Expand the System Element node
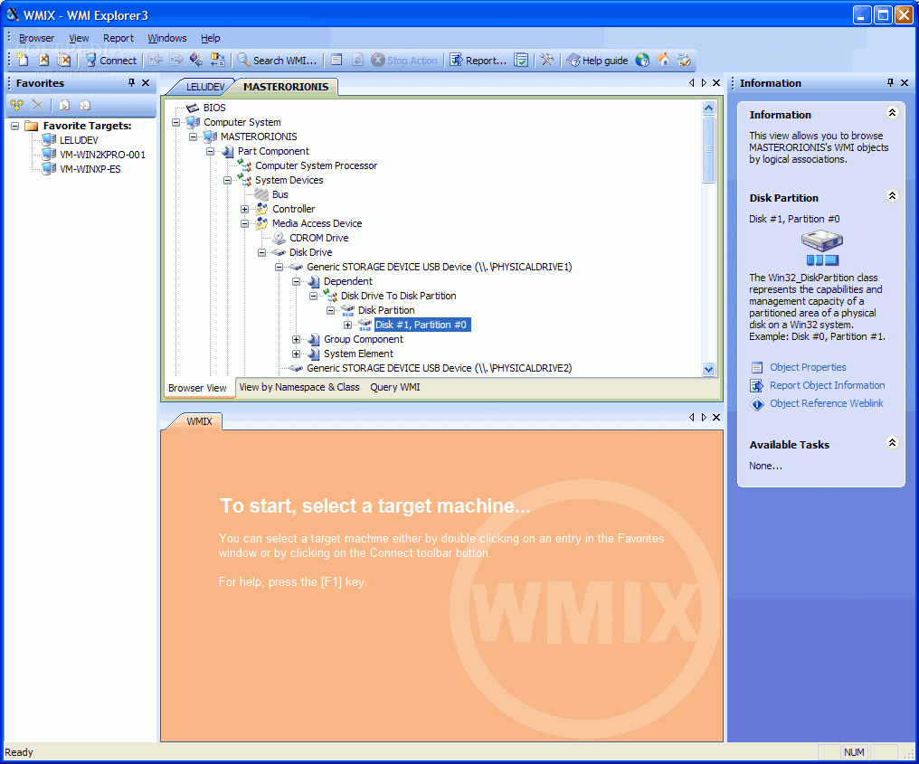 (296, 354)
